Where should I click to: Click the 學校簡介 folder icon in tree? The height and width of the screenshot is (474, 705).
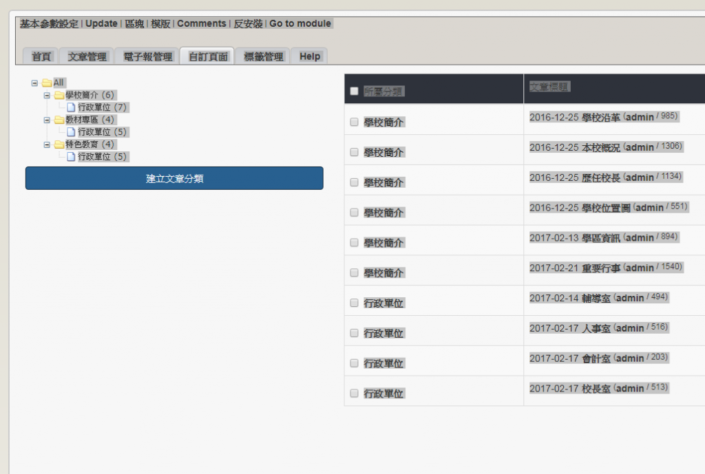coord(59,96)
